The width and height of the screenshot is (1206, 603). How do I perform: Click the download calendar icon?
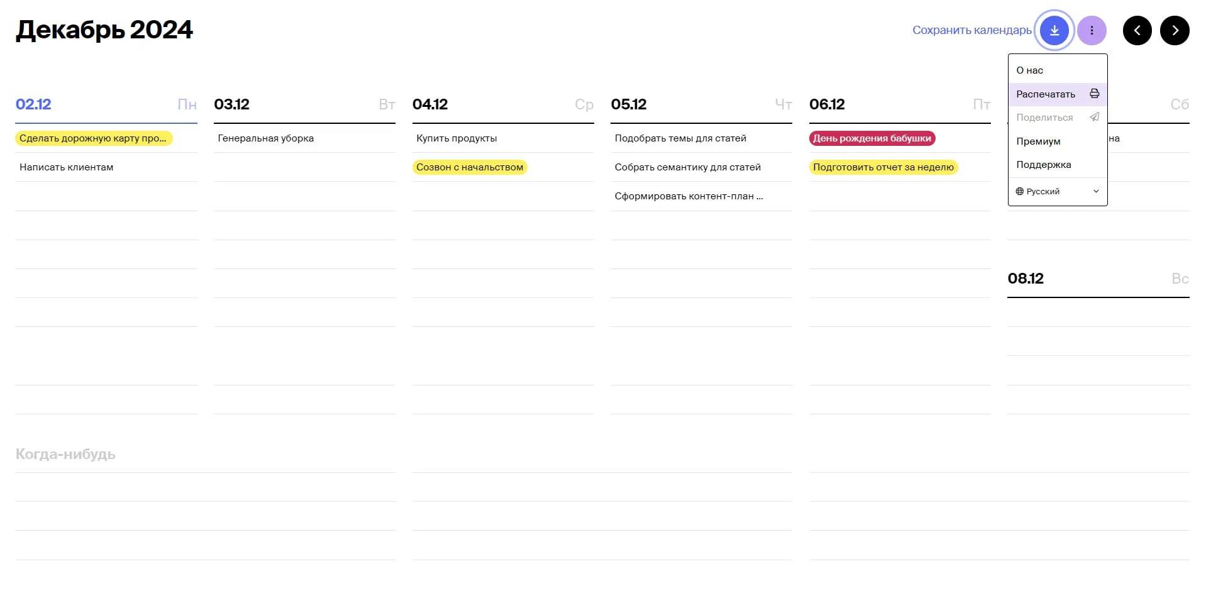[x=1054, y=30]
